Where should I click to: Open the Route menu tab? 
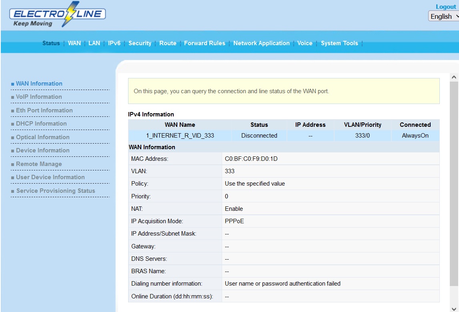(x=168, y=43)
